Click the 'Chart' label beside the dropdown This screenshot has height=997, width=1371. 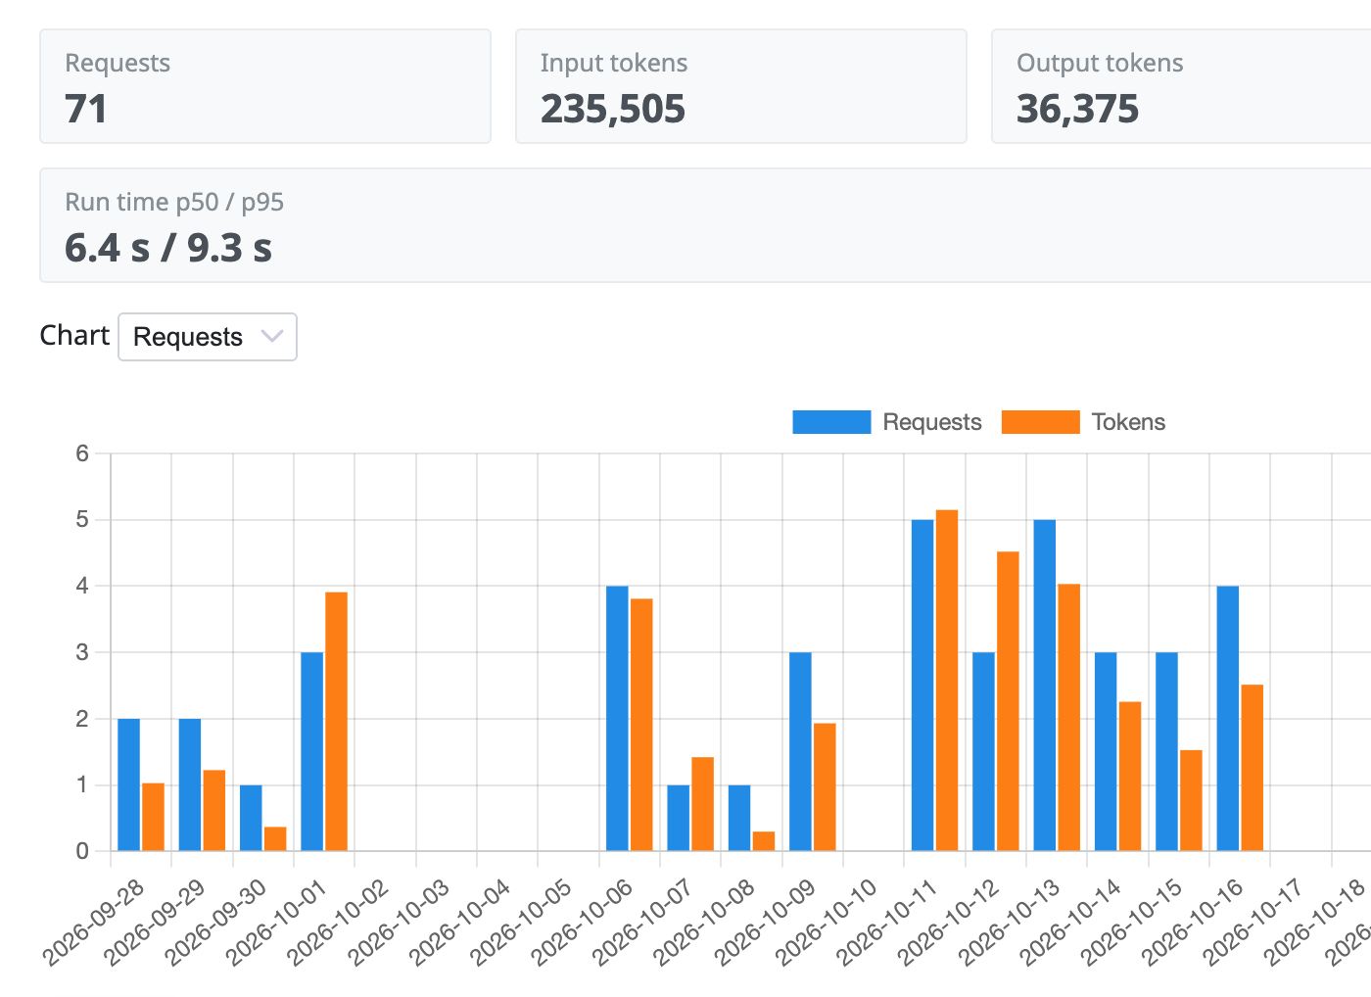coord(74,335)
